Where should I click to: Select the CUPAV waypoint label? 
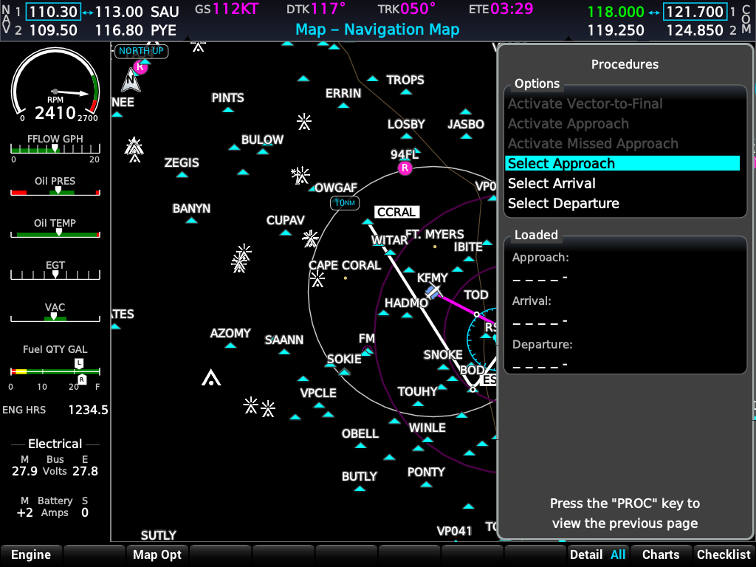(x=286, y=220)
